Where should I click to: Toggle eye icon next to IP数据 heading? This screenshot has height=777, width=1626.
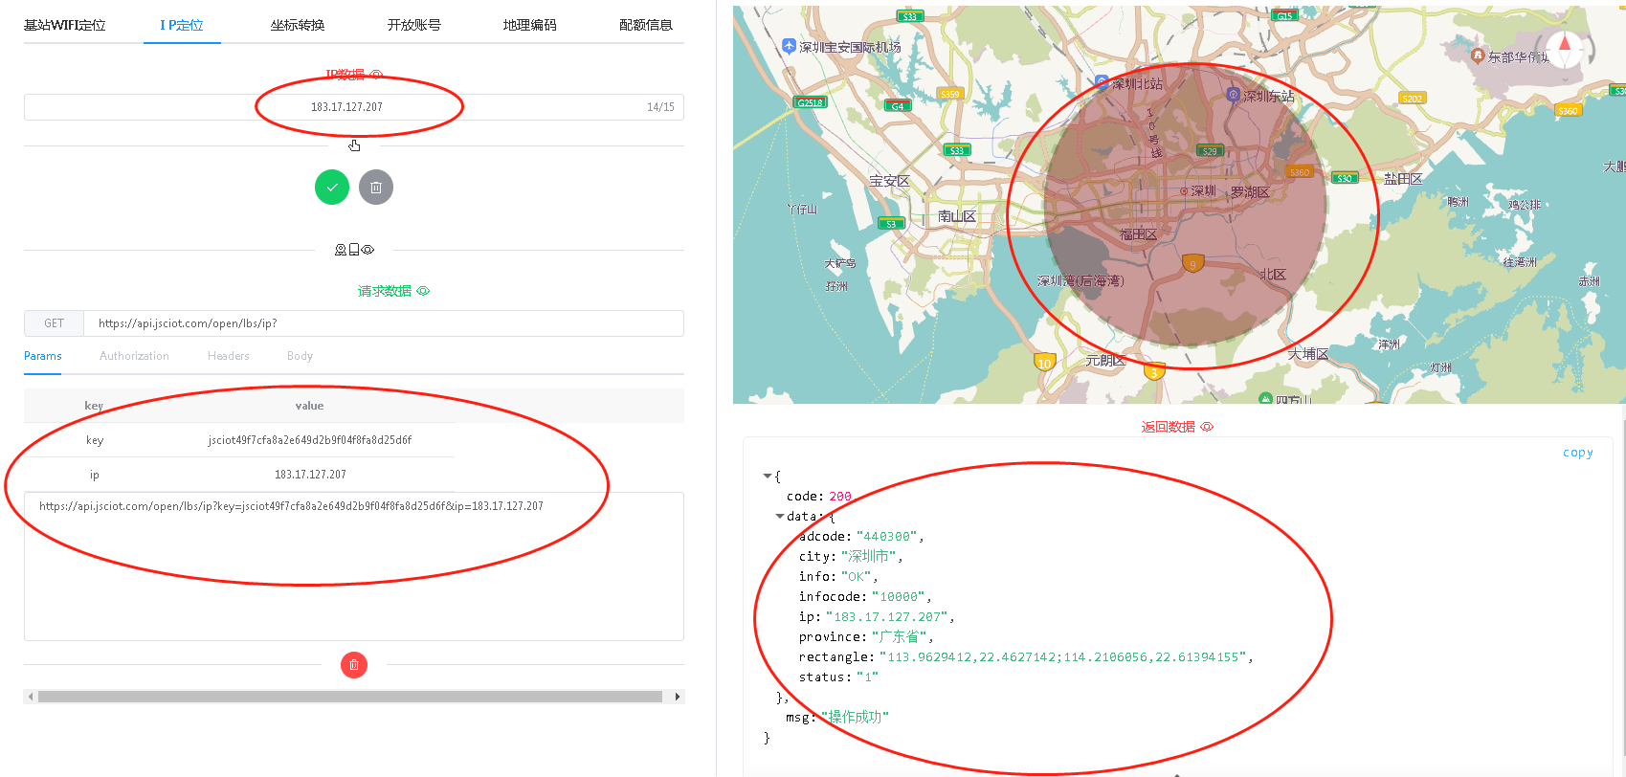(376, 75)
